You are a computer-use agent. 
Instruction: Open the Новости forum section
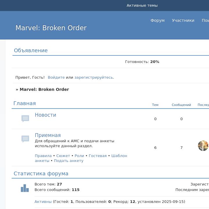pyautogui.click(x=46, y=115)
